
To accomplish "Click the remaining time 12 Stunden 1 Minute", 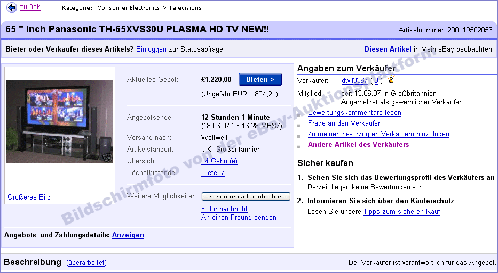I will point(235,118).
